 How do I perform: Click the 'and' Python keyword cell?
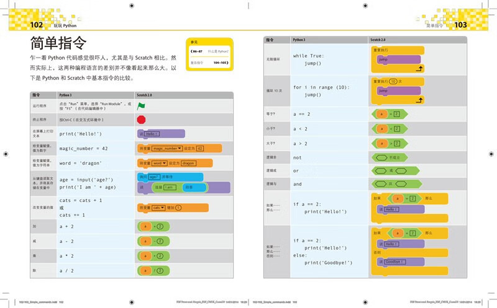(x=298, y=184)
